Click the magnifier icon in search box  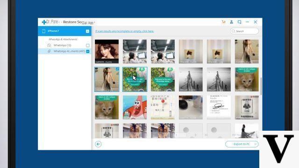pyautogui.click(x=233, y=31)
